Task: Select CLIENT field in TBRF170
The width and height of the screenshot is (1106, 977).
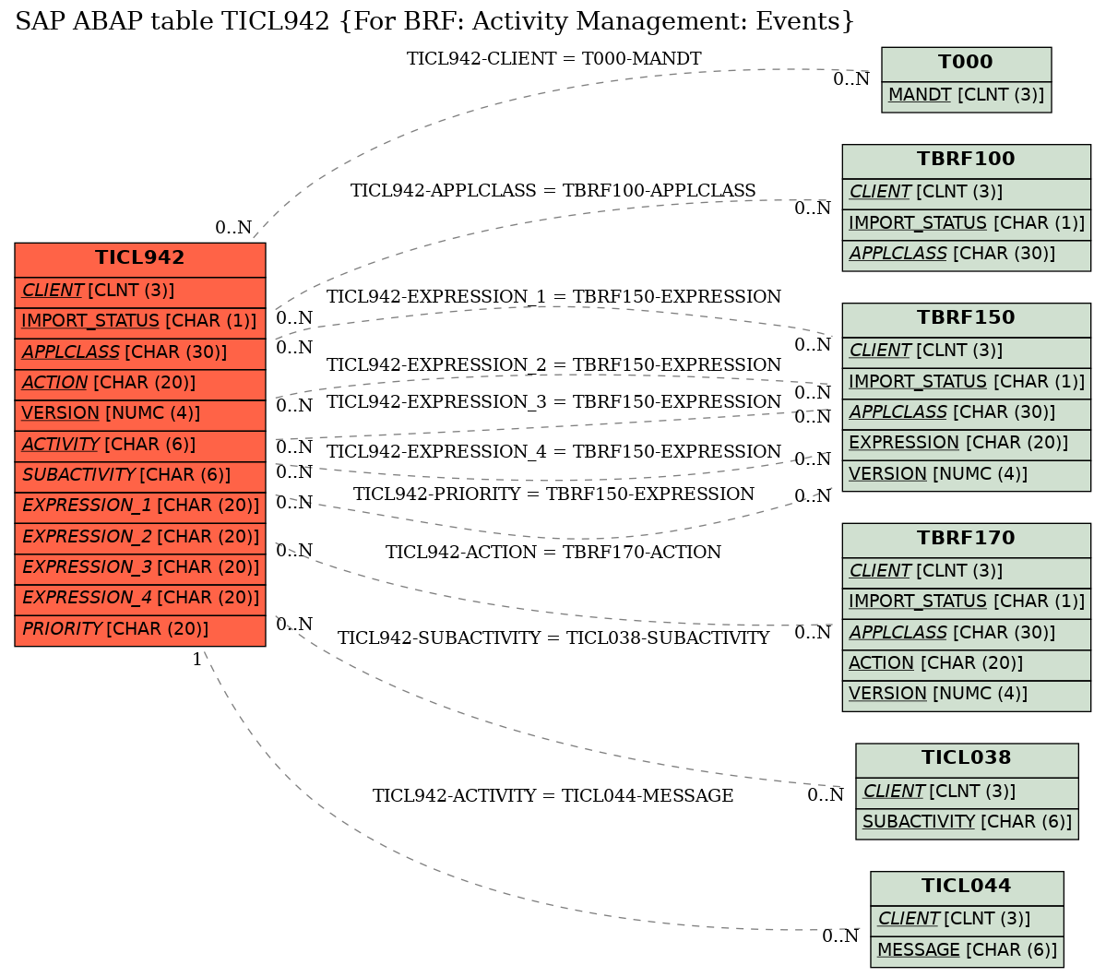Action: (x=967, y=572)
